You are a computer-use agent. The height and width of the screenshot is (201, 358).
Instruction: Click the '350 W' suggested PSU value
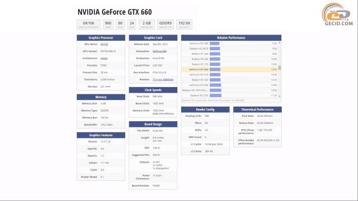coord(156,155)
